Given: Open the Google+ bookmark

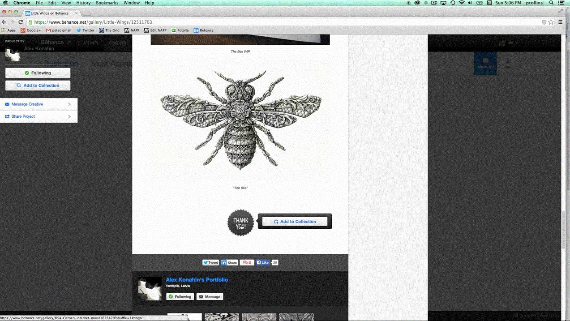Looking at the screenshot, I should click(x=30, y=30).
